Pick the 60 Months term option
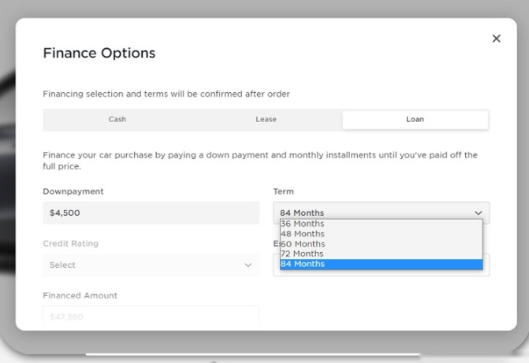The height and width of the screenshot is (363, 529). (382, 244)
